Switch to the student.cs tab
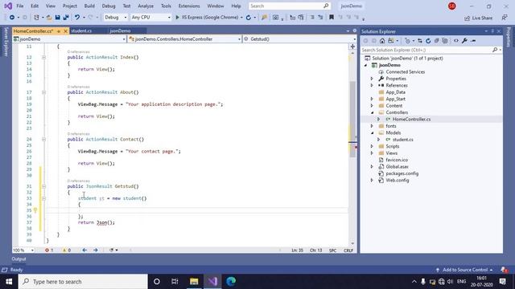The height and width of the screenshot is (289, 515). tap(81, 31)
